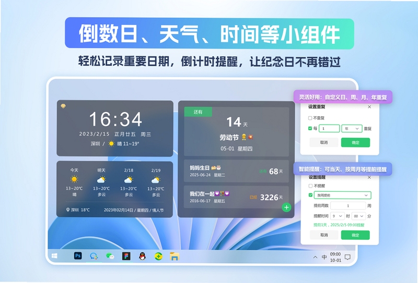Open QQ penguin app in taskbar

(x=142, y=256)
